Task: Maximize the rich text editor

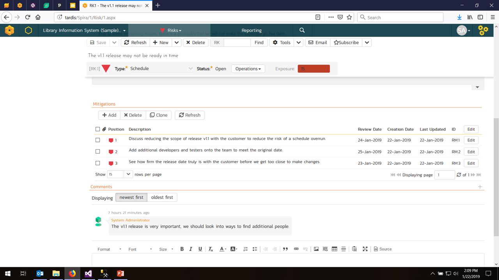Action: (x=365, y=249)
